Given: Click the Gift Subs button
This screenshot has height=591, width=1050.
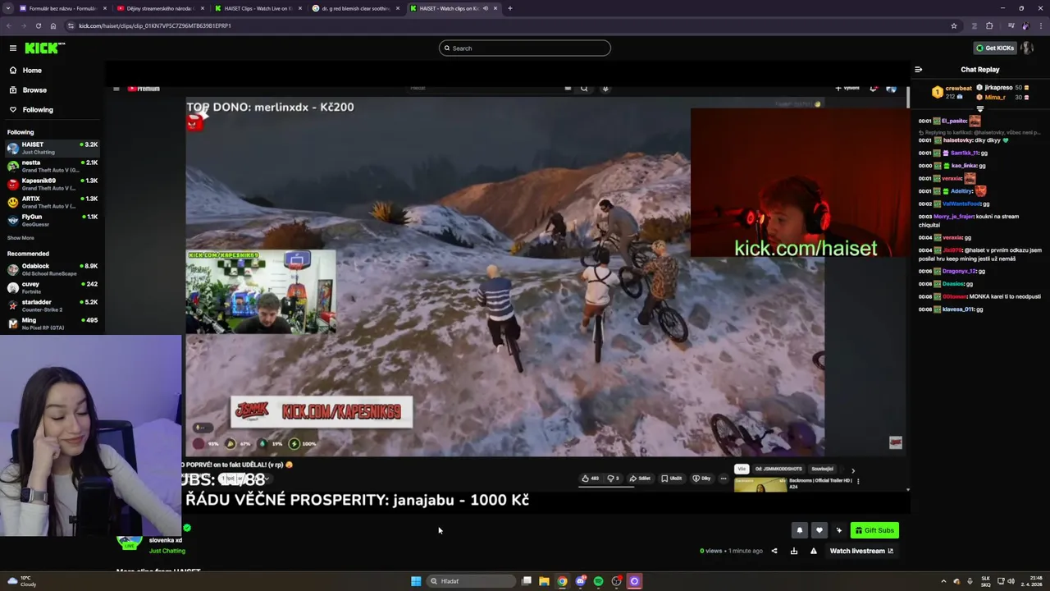Looking at the screenshot, I should coord(874,530).
